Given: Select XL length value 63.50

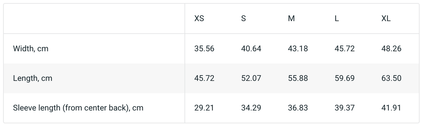Looking at the screenshot, I should pyautogui.click(x=391, y=78).
